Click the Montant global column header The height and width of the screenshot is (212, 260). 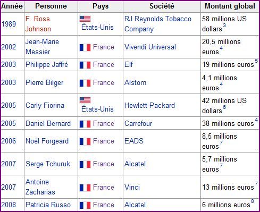[230, 6]
